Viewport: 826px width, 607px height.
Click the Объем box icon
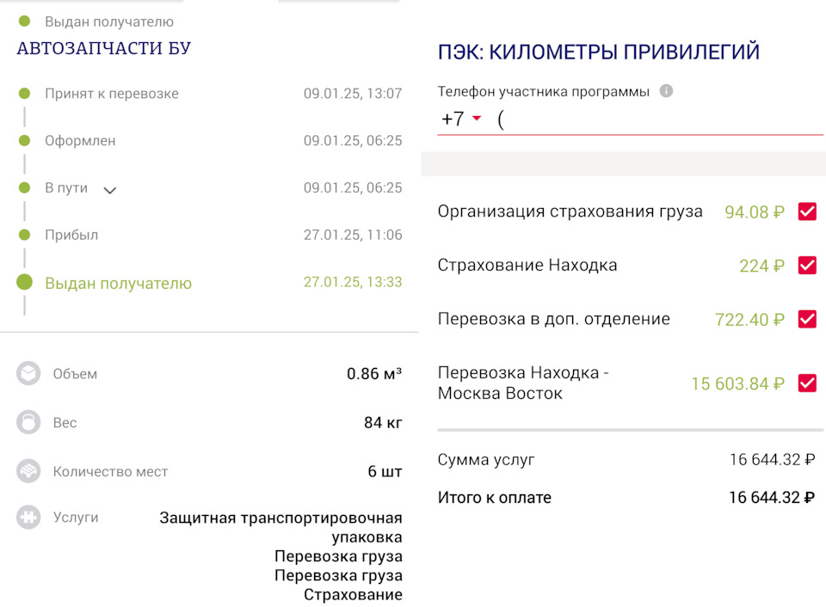pos(28,373)
